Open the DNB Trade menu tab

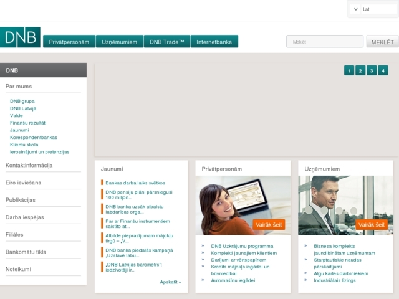(167, 42)
